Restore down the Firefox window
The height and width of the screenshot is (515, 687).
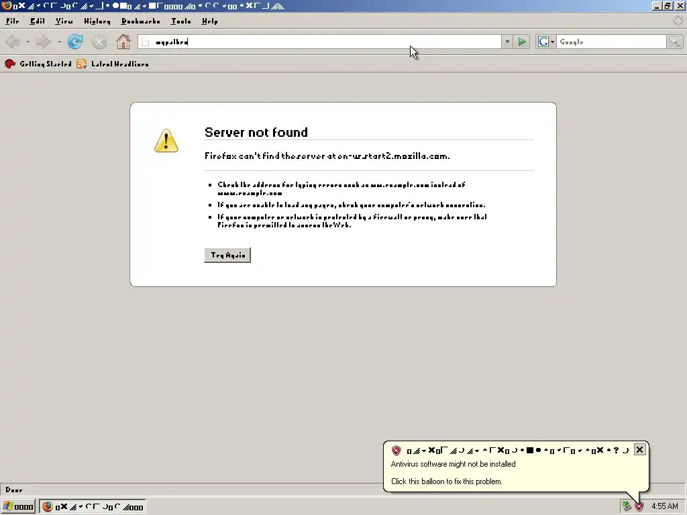point(668,5)
